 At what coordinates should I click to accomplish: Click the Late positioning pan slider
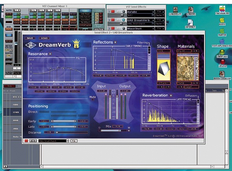64,127
